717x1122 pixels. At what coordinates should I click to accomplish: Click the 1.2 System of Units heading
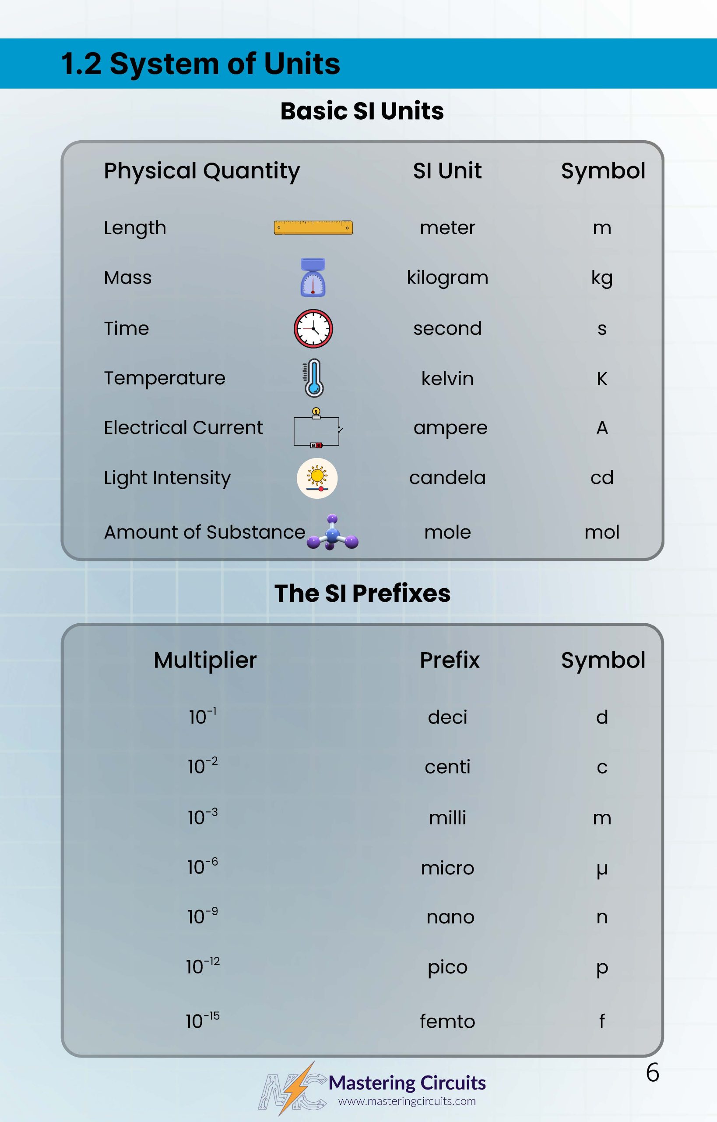tap(200, 64)
